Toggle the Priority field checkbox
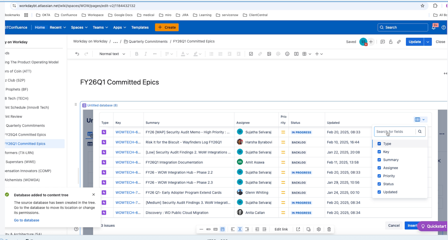The width and height of the screenshot is (448, 240). click(x=379, y=176)
